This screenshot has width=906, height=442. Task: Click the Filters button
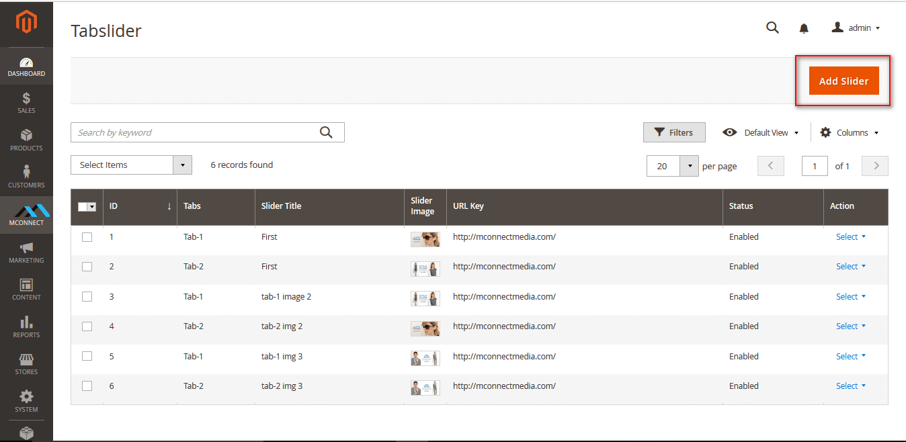click(673, 133)
